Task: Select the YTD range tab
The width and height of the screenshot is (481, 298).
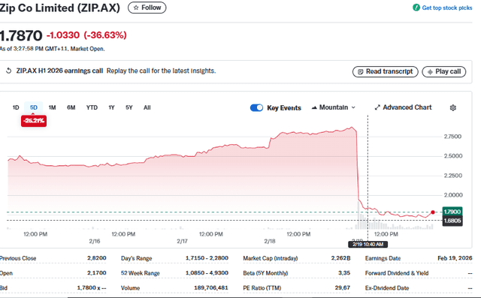Action: 92,107
